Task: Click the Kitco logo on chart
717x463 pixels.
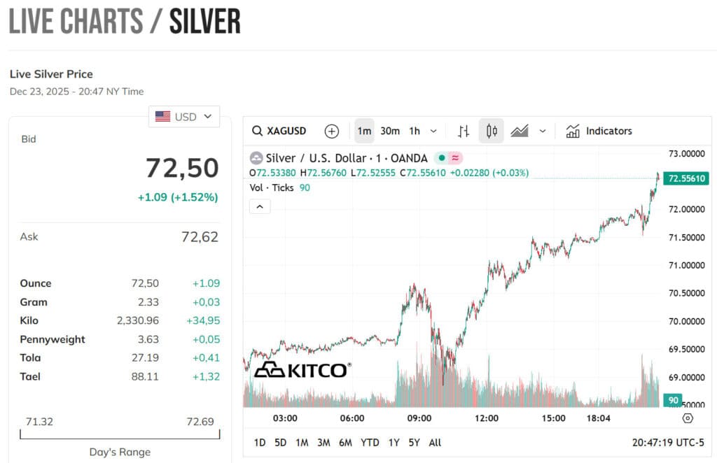Action: coord(302,370)
